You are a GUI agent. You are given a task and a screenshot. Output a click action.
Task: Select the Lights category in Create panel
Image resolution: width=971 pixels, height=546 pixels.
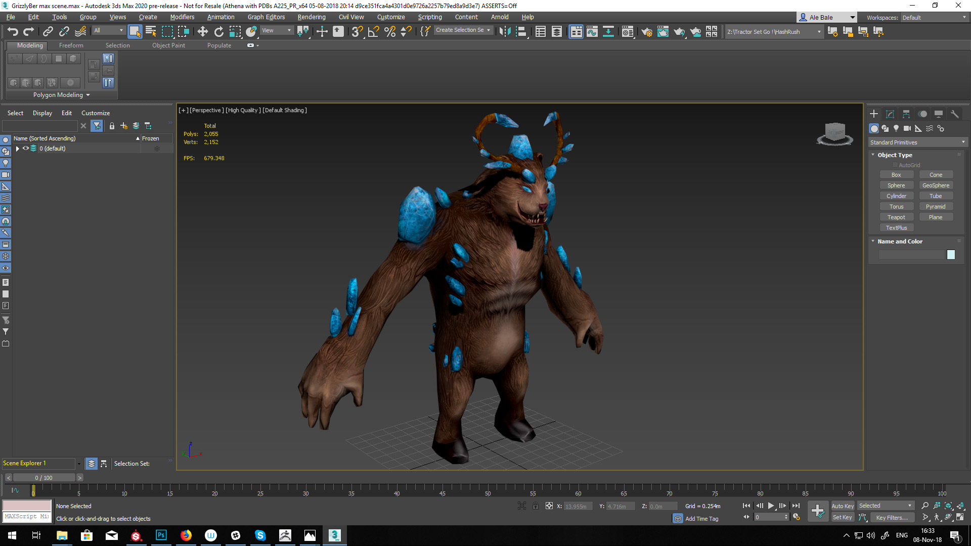[x=896, y=128]
